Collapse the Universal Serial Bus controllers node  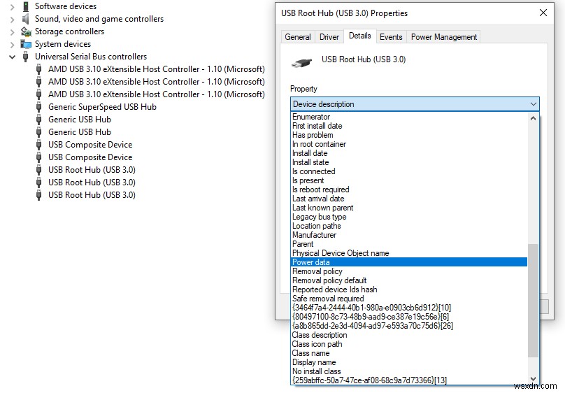point(13,57)
